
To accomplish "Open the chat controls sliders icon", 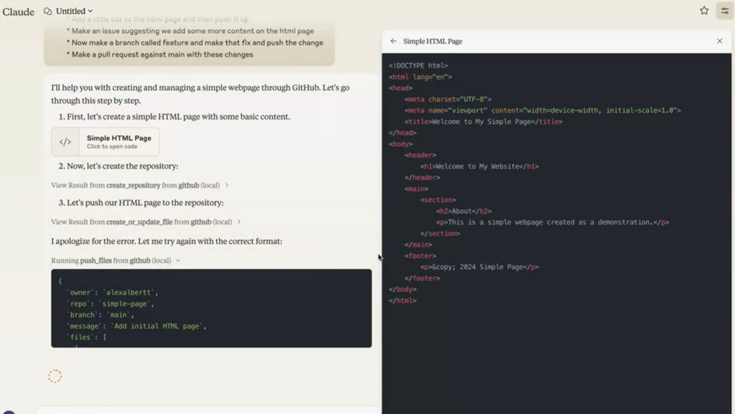I will click(x=724, y=11).
